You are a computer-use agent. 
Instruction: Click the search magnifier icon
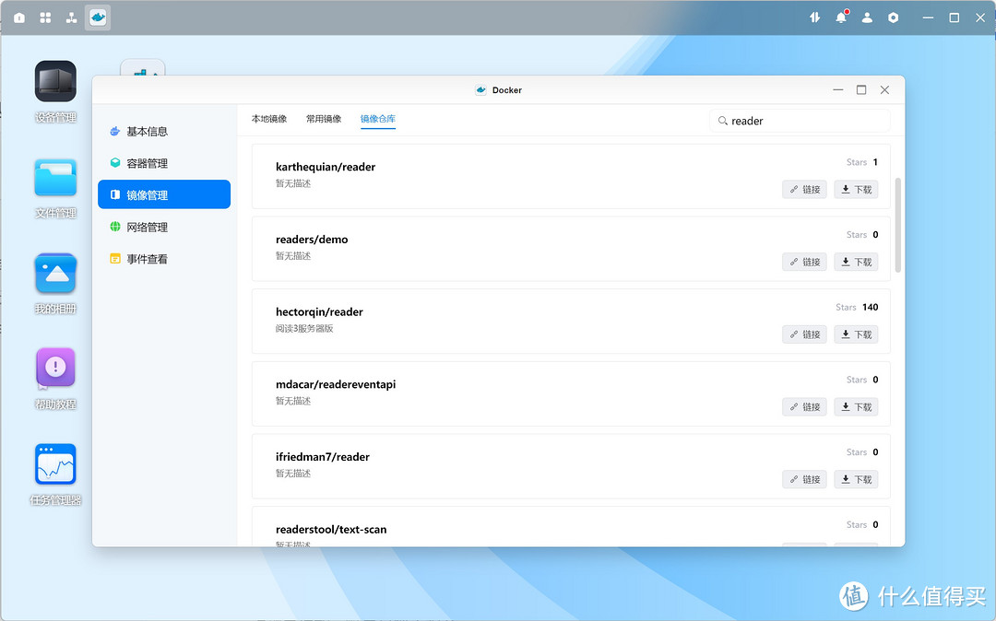pos(723,121)
